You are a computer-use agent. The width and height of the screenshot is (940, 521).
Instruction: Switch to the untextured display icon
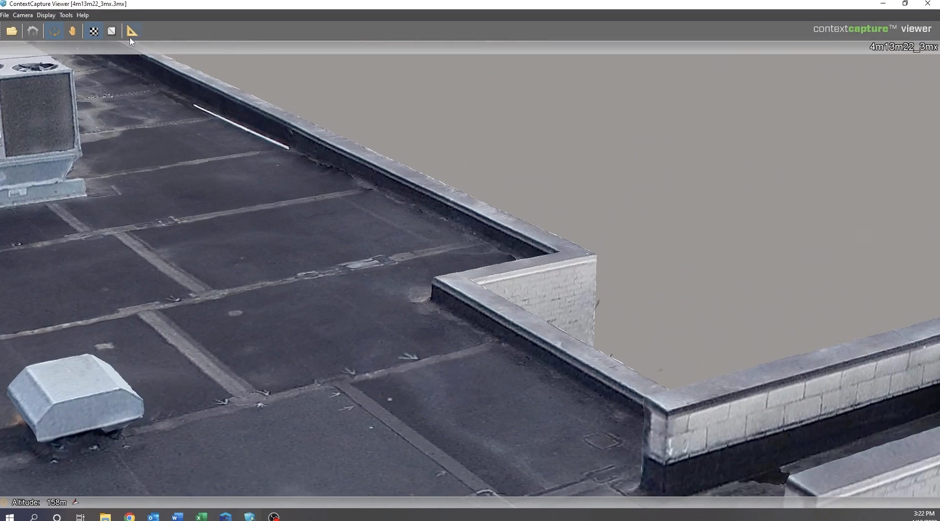(112, 31)
